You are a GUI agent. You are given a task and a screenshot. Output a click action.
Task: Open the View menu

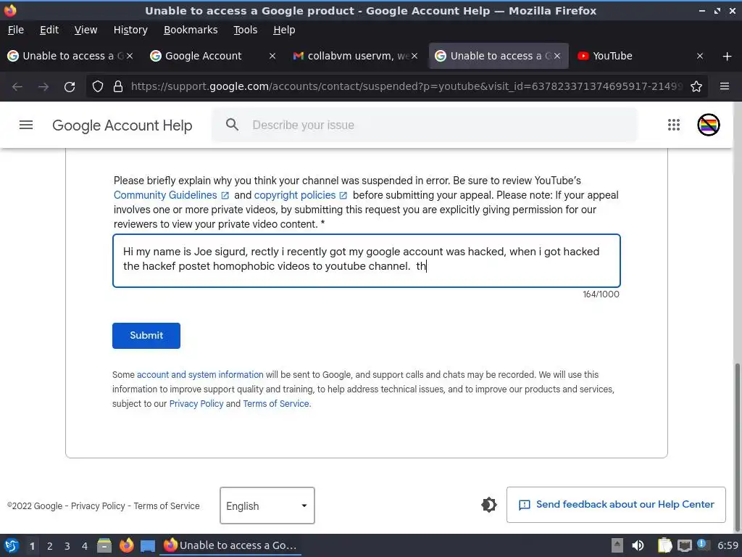click(x=86, y=30)
